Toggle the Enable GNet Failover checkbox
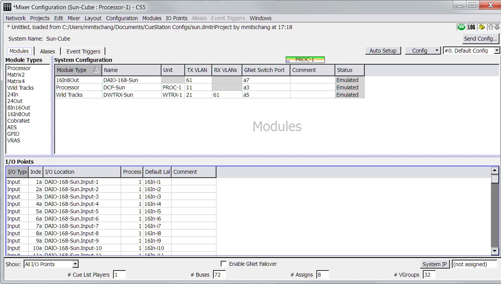 pos(223,264)
